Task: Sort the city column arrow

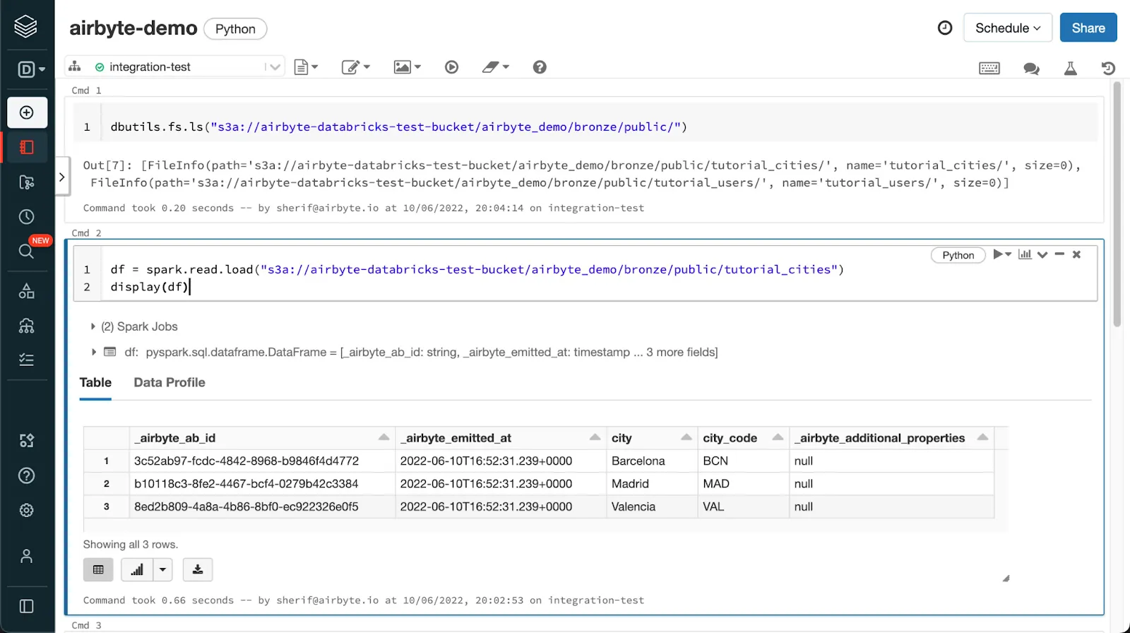Action: [x=686, y=437]
